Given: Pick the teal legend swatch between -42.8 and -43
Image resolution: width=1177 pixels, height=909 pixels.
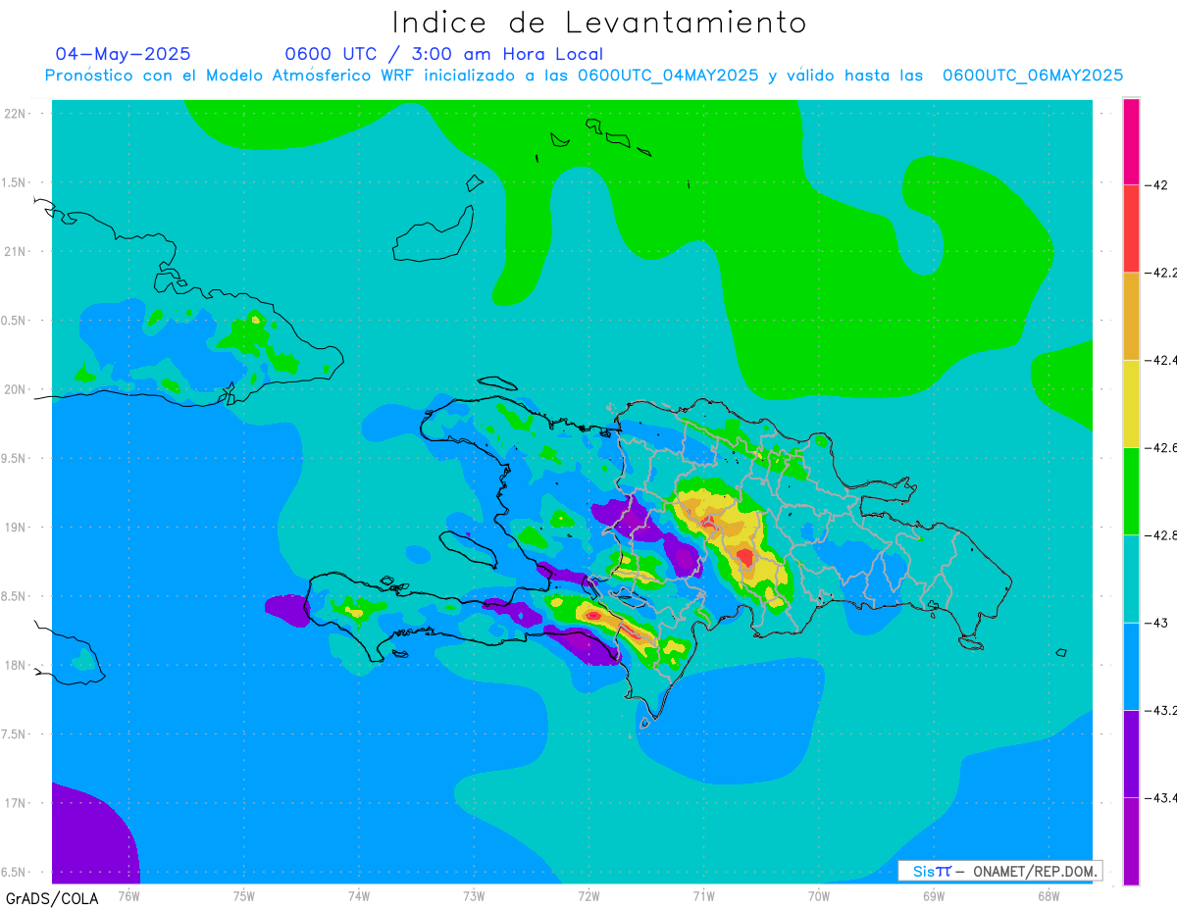Looking at the screenshot, I should click(1131, 579).
